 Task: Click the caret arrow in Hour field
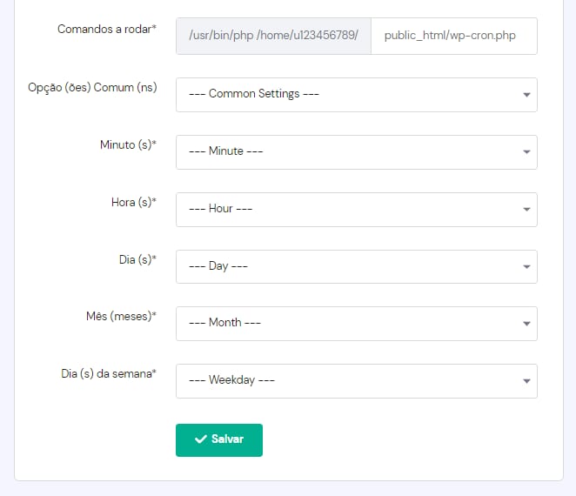526,210
